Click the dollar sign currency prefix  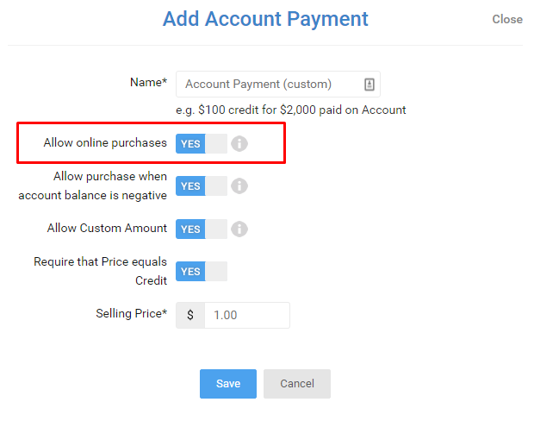[190, 315]
